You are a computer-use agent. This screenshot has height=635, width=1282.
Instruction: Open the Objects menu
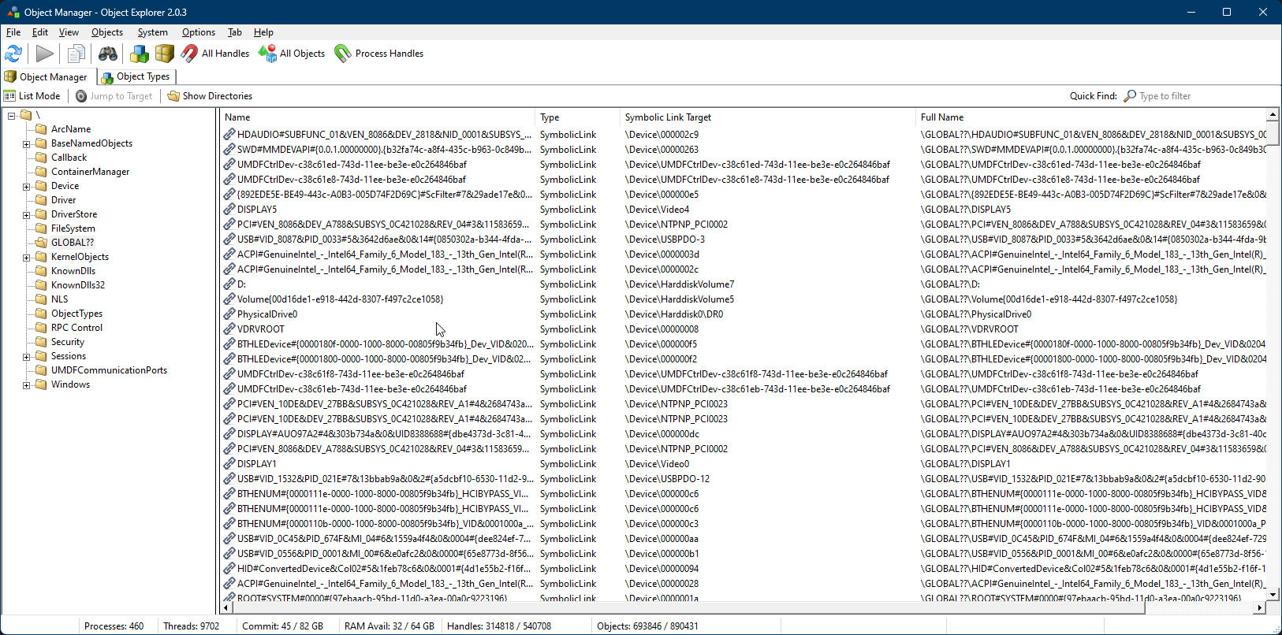point(106,32)
